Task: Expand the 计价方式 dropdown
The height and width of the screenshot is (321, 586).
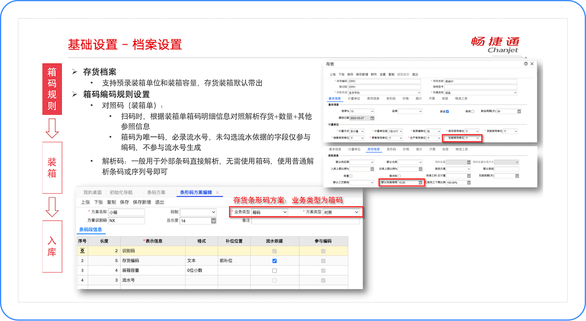Action: pos(418,92)
